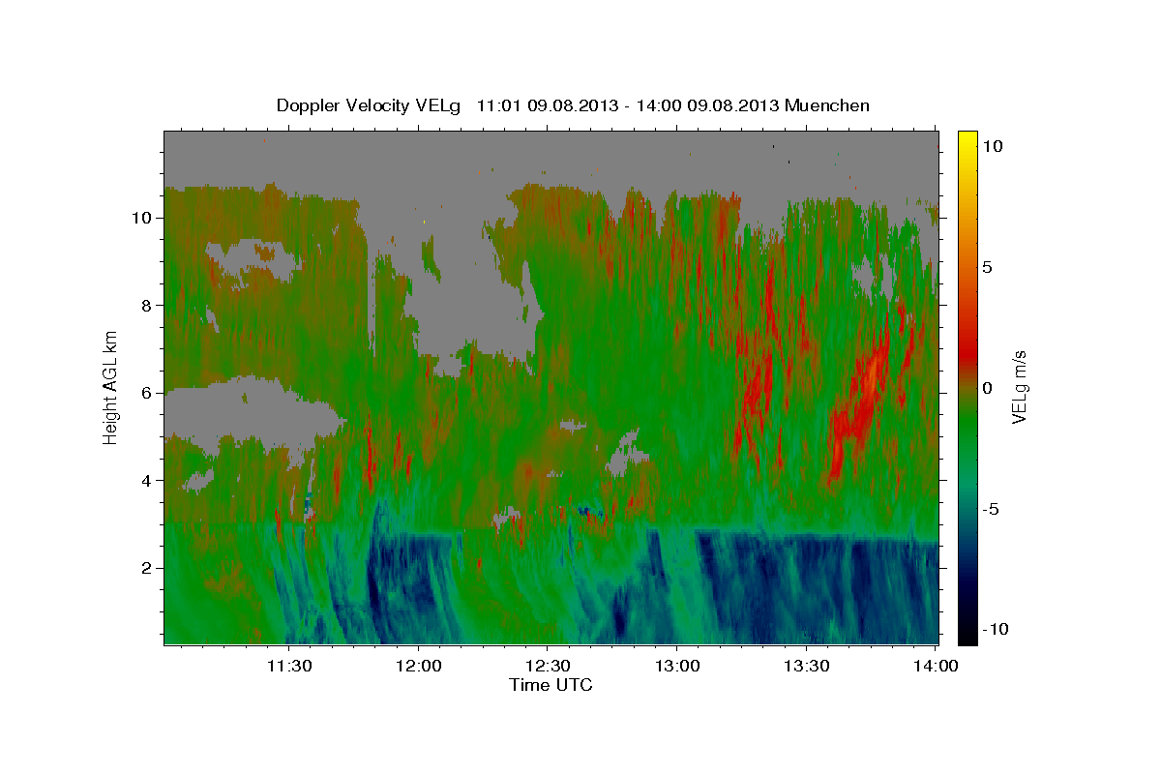
Task: Click the colorbar value 5 label
Action: tap(988, 267)
